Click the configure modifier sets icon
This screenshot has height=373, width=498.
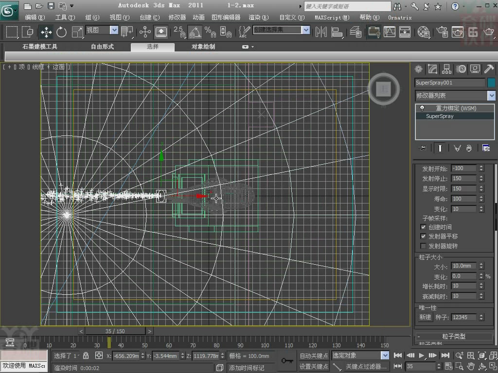[486, 148]
